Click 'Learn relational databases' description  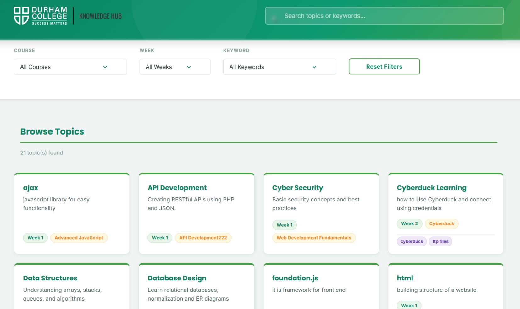pyautogui.click(x=188, y=294)
